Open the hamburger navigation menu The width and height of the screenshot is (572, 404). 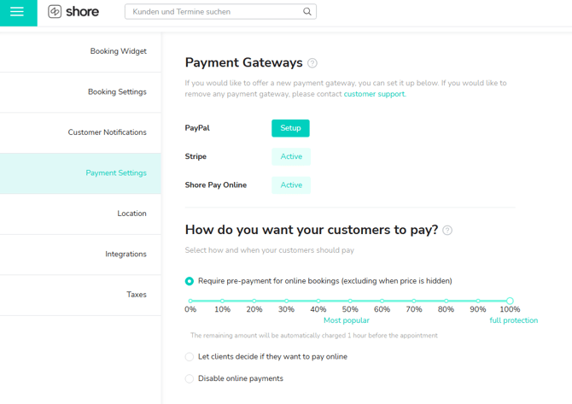click(x=18, y=13)
